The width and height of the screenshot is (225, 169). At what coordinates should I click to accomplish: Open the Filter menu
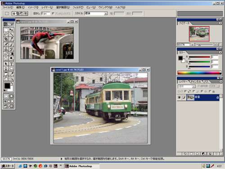click(78, 7)
